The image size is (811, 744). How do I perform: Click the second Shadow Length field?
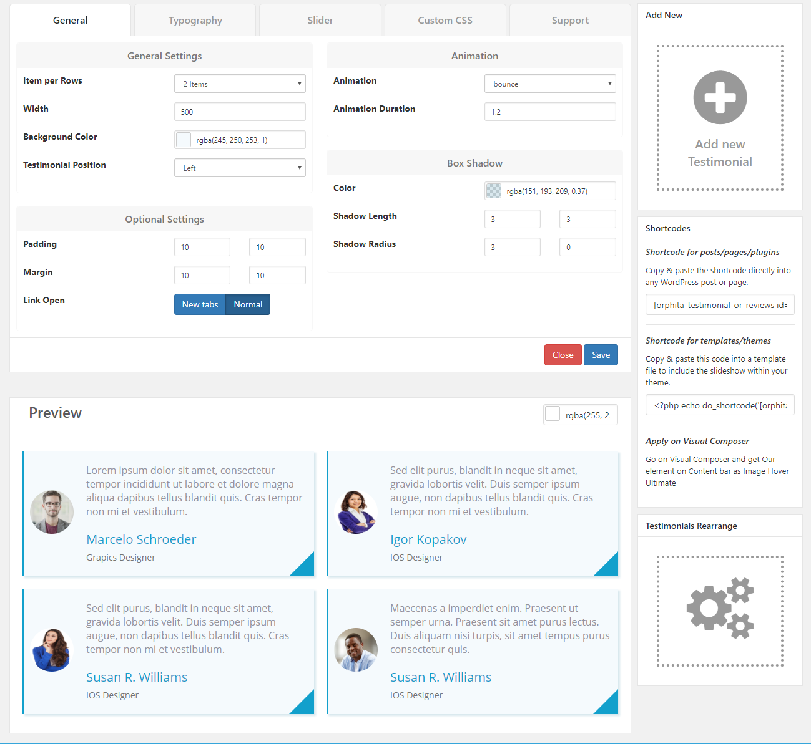click(x=587, y=219)
